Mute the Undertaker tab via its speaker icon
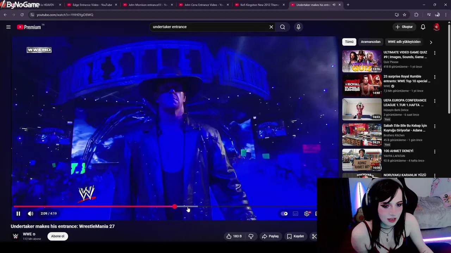The width and height of the screenshot is (451, 253). click(x=334, y=5)
